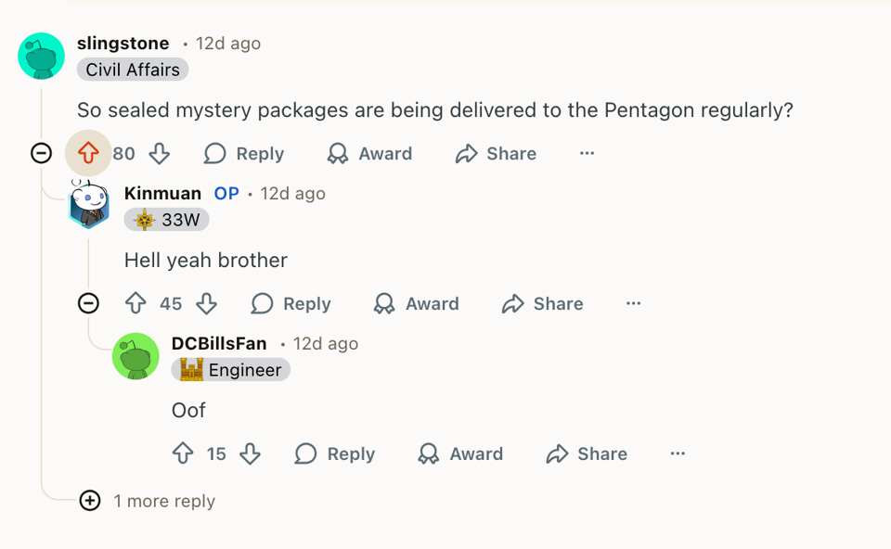Reply to DCBillsFan's comment
891x549 pixels.
tap(335, 453)
